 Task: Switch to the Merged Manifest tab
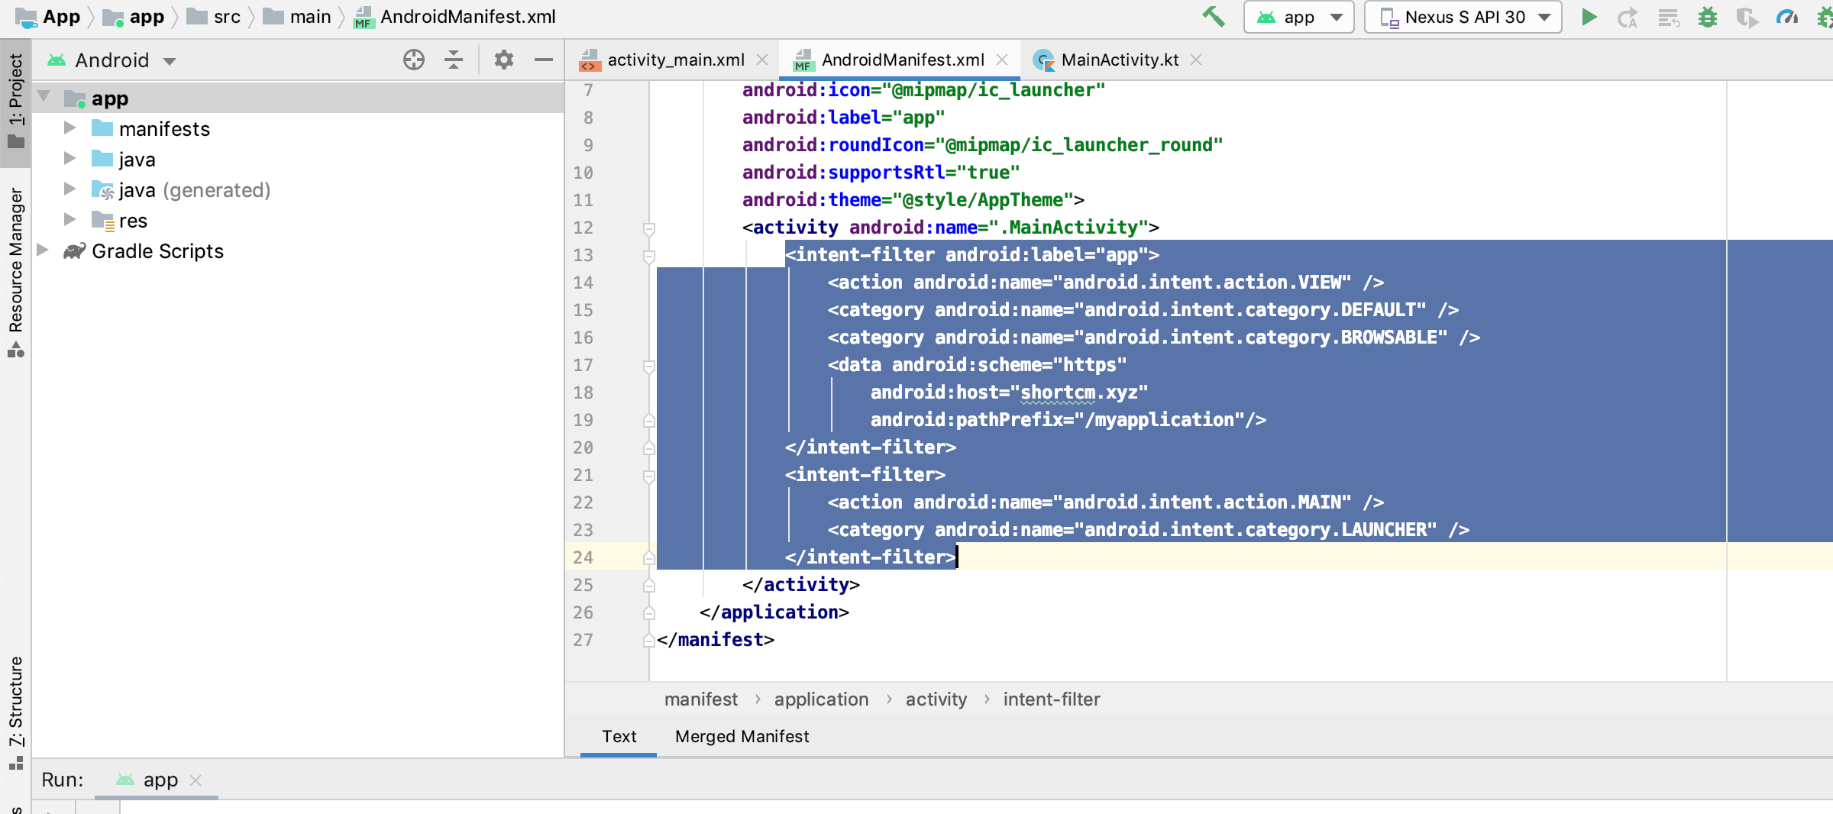(742, 736)
